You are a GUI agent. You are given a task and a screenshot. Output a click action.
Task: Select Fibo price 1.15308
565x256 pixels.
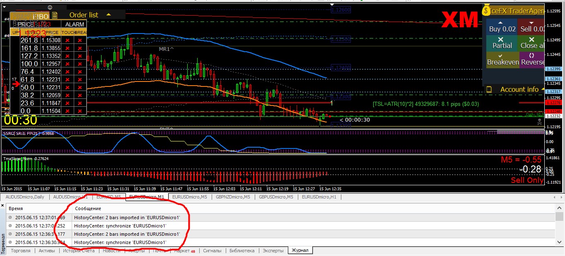point(51,40)
